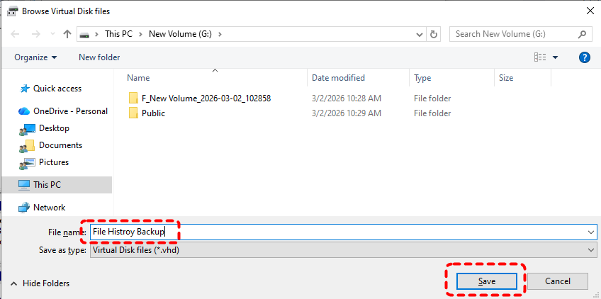
Task: Sort files by Name column header
Action: (x=138, y=78)
